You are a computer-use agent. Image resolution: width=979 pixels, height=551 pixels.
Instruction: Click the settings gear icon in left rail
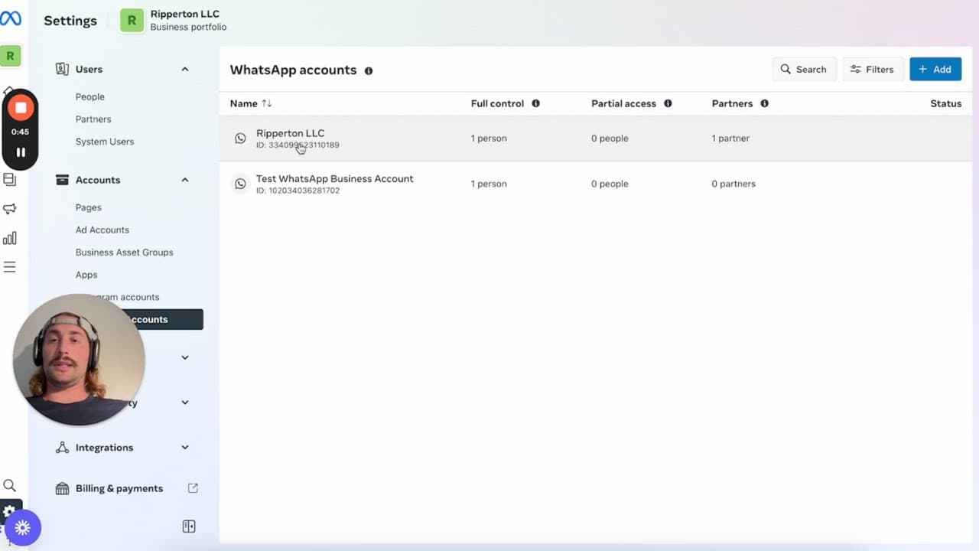coord(9,510)
